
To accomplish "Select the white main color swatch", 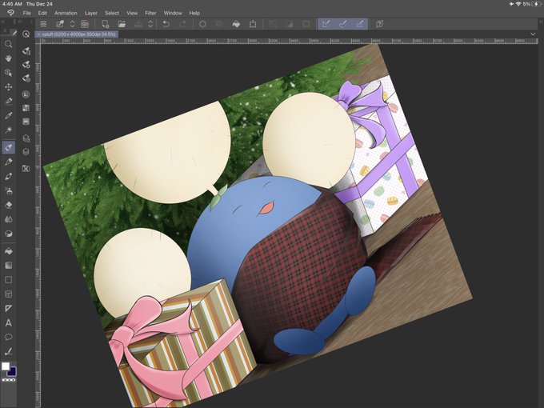I will (6, 366).
